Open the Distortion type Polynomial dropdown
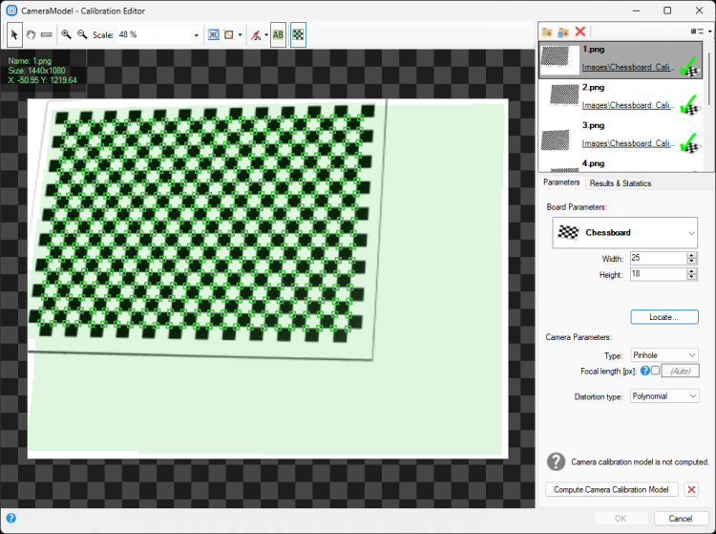Image resolution: width=716 pixels, height=534 pixels. click(664, 395)
